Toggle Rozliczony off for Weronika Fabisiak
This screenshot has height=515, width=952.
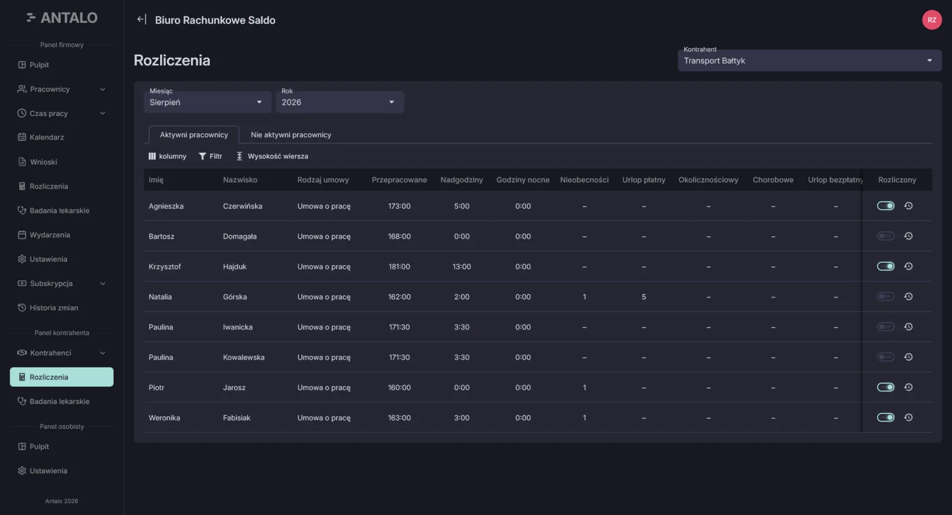(x=885, y=417)
